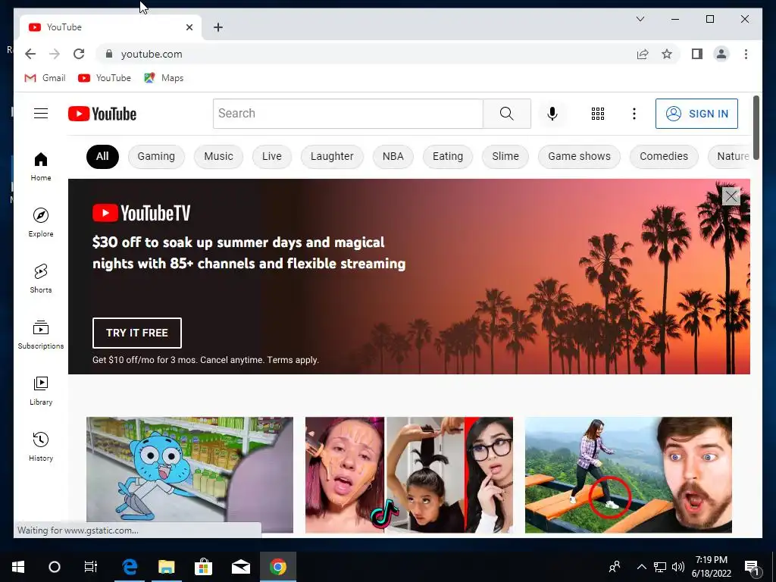Click Chrome forward arrow
Screen dimensions: 776x582
tap(55, 54)
